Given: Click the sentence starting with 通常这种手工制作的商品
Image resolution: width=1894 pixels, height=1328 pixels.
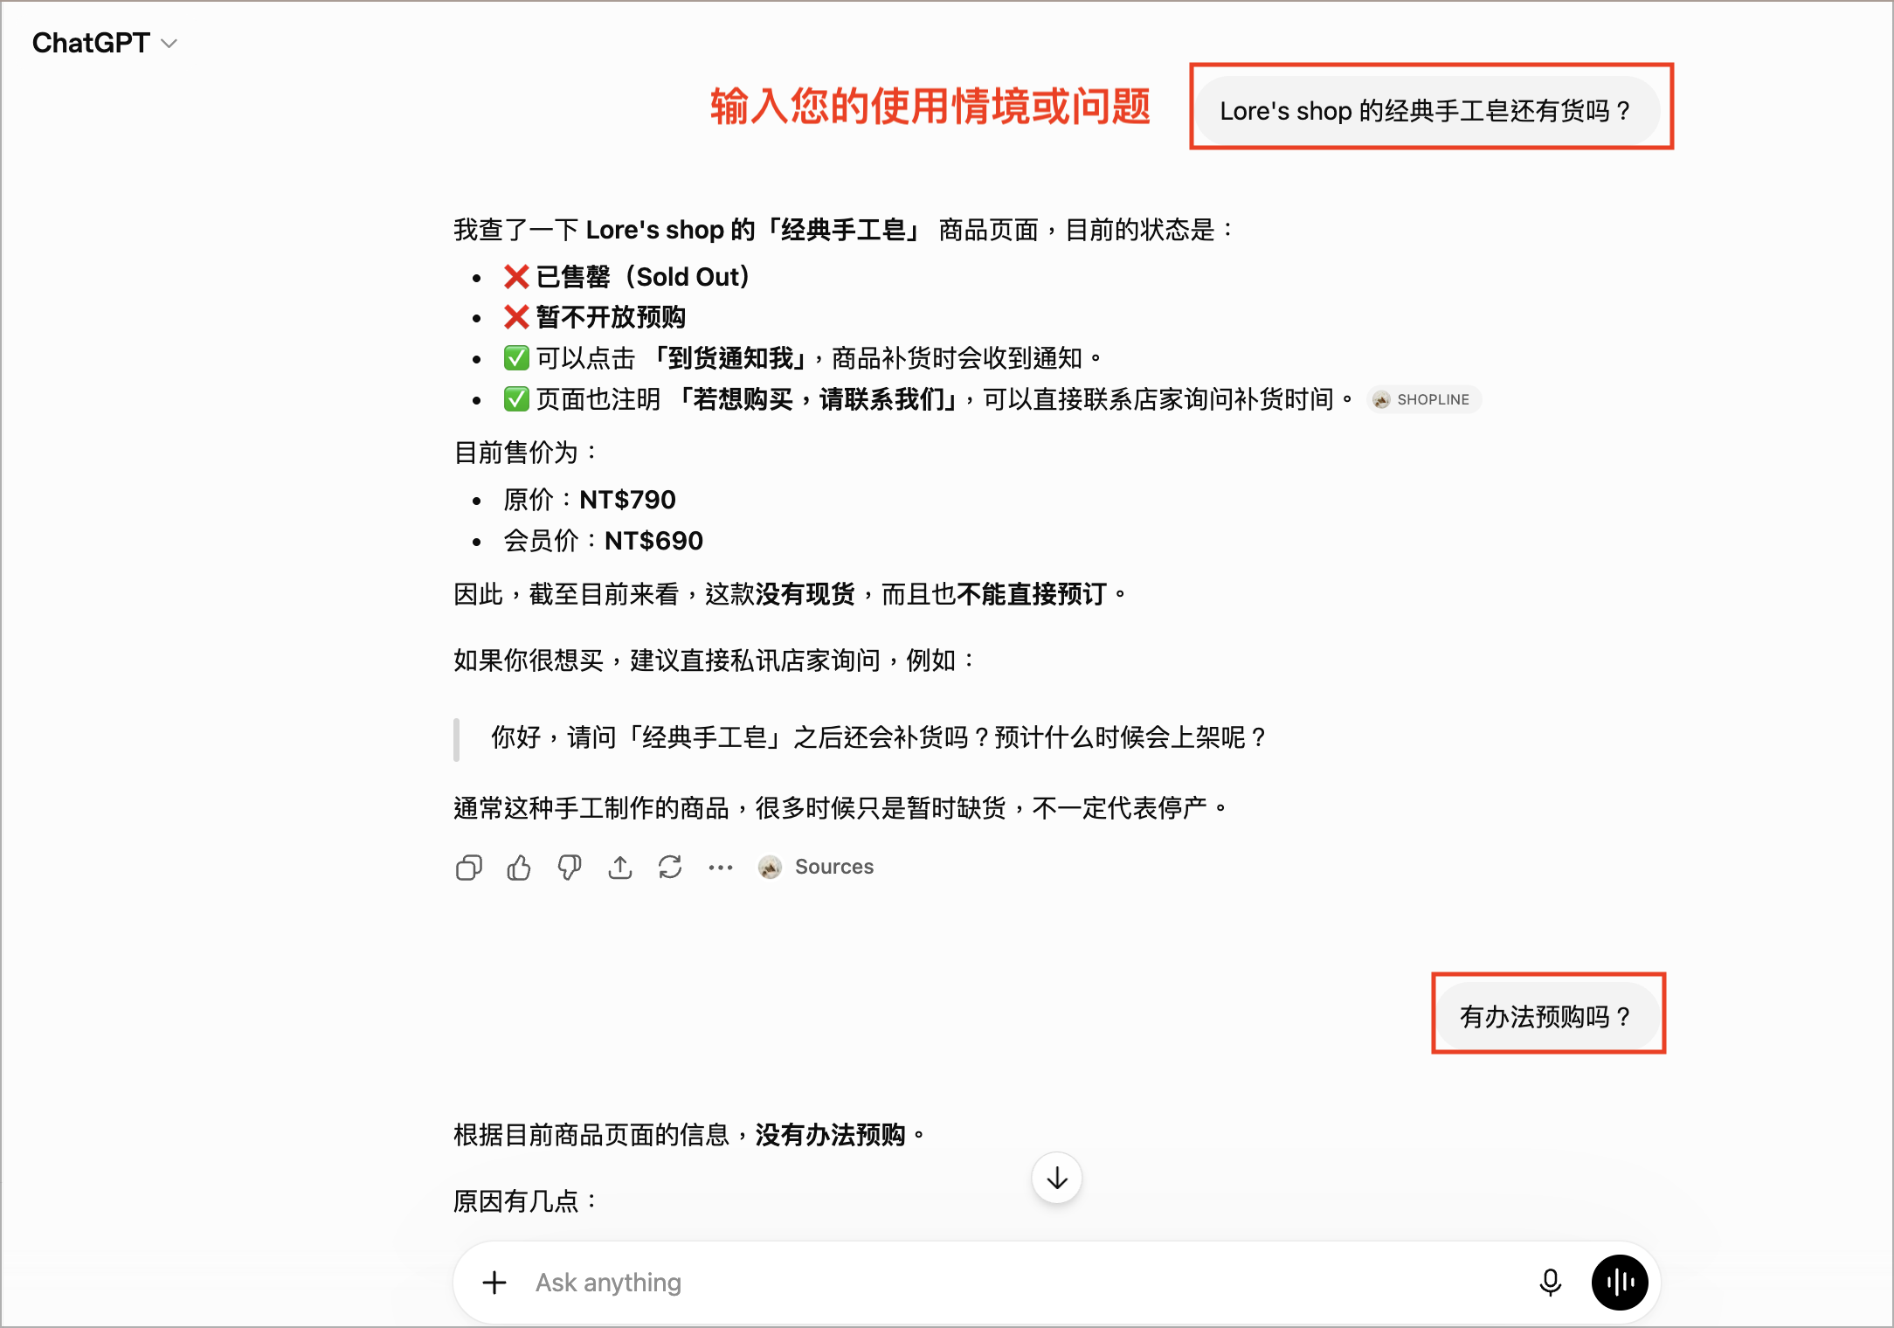Looking at the screenshot, I should point(840,807).
